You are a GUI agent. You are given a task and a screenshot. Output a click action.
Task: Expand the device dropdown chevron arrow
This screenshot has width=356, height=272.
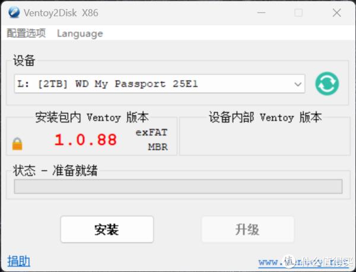click(x=298, y=84)
